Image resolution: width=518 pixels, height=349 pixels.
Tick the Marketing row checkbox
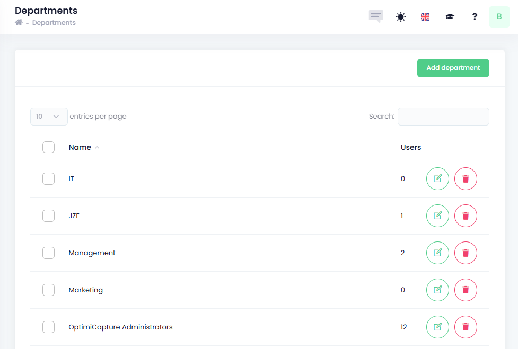(48, 290)
